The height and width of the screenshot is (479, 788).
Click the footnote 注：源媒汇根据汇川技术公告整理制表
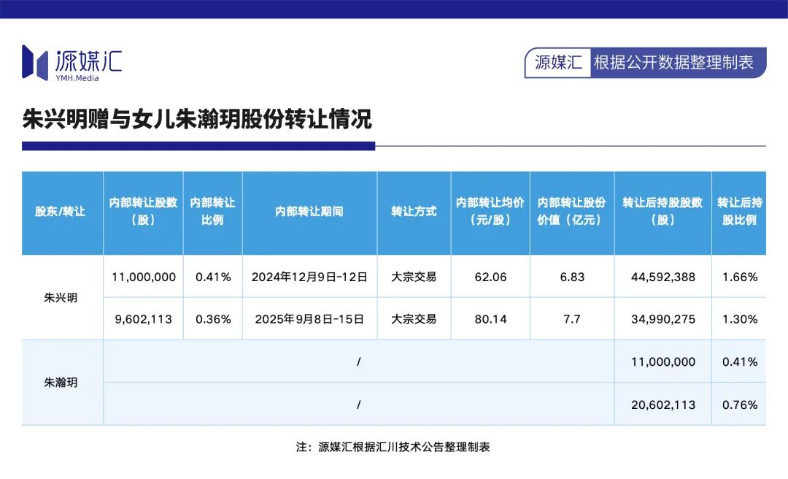(x=393, y=447)
